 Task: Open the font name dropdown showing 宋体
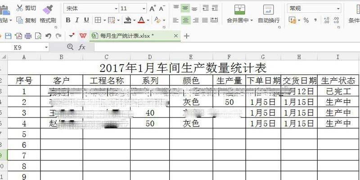click(91, 8)
